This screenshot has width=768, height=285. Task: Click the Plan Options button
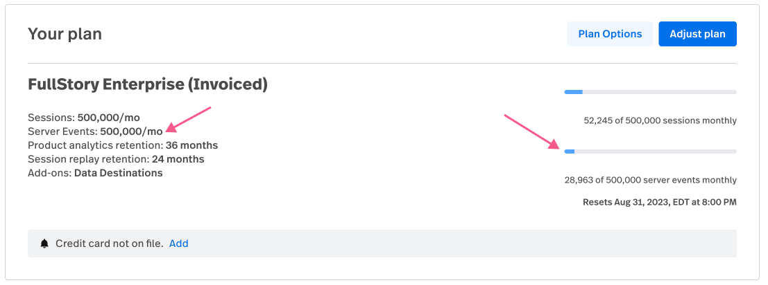point(610,34)
